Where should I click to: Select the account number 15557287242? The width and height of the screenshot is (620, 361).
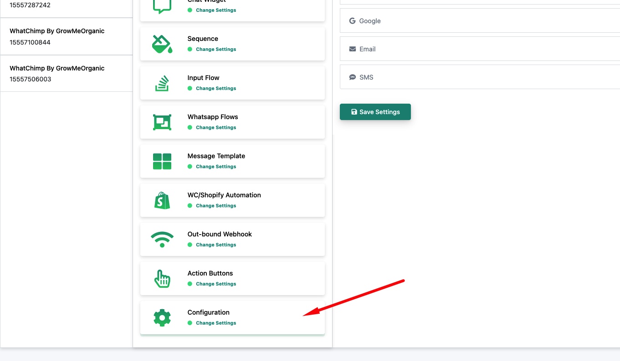tap(30, 5)
